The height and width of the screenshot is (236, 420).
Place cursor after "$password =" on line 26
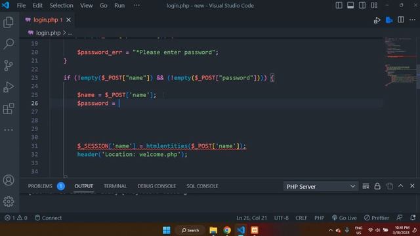[x=119, y=104]
